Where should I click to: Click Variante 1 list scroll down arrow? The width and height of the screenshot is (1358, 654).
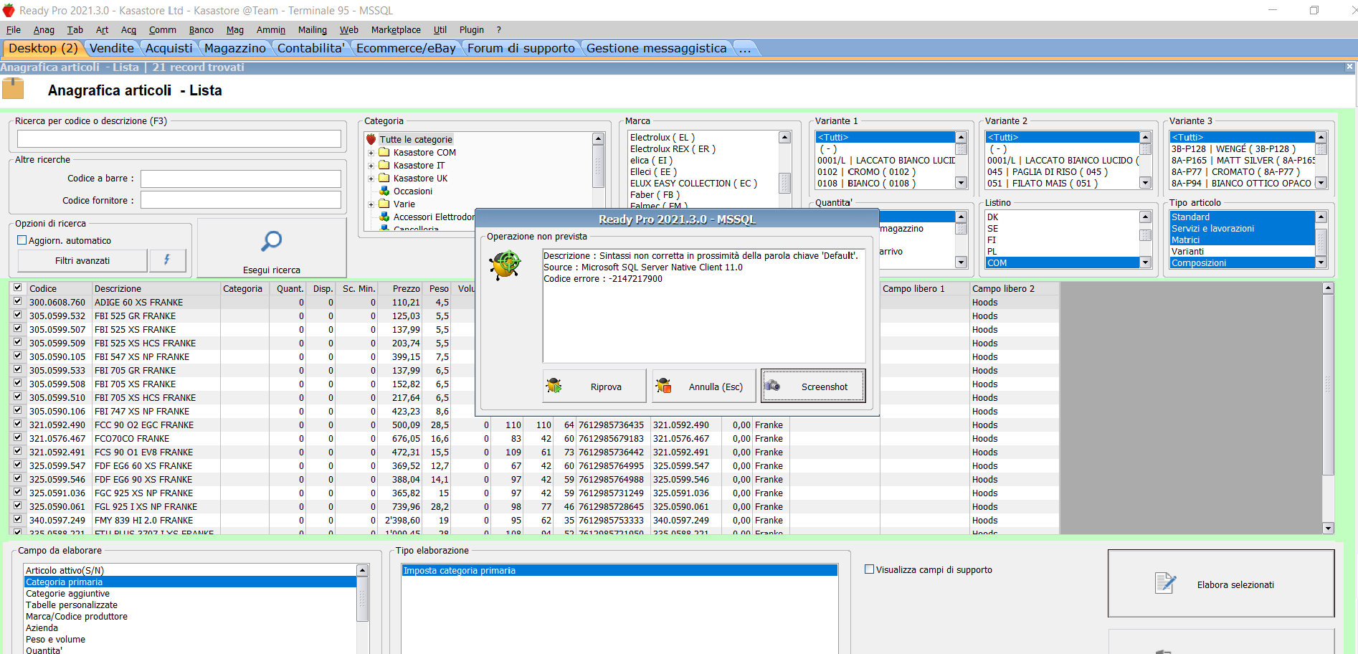(961, 183)
